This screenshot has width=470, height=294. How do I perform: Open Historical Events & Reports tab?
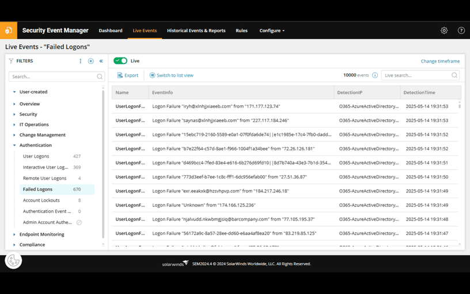196,31
